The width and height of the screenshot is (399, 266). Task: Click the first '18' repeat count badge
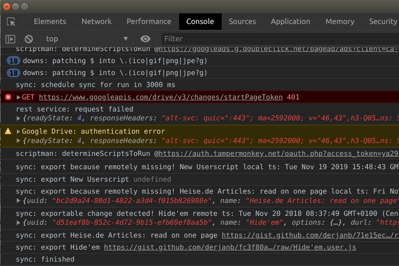[13, 61]
